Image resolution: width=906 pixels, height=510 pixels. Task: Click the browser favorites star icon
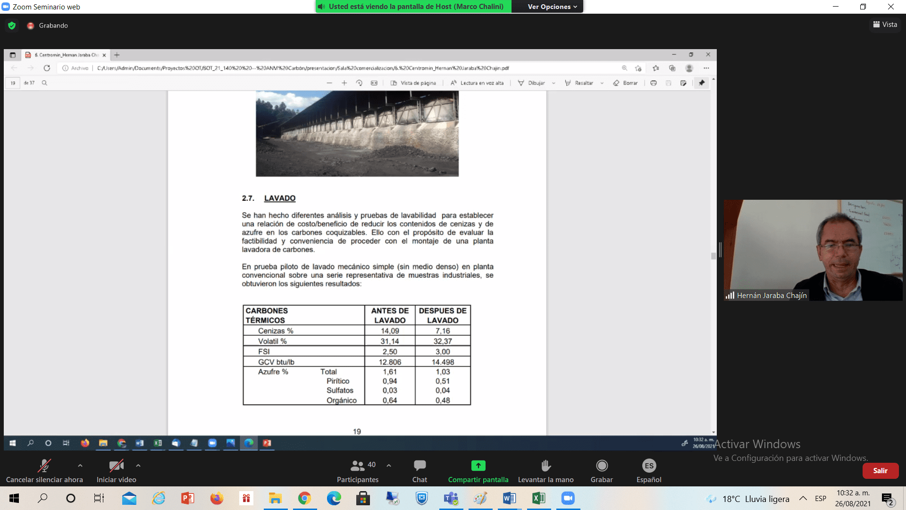coord(656,68)
